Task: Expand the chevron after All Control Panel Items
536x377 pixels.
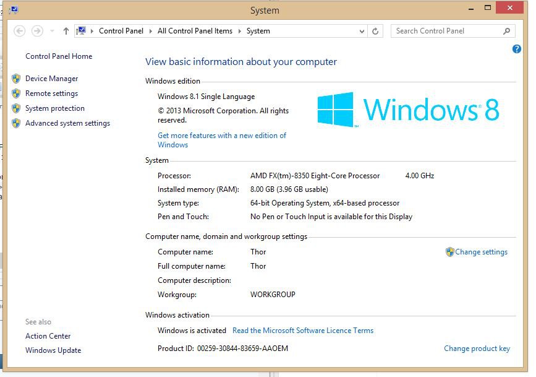Action: [240, 31]
